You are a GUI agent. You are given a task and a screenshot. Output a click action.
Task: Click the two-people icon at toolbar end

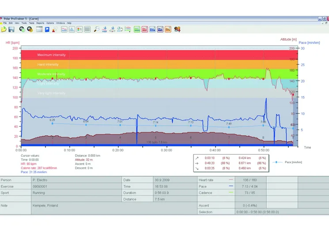(178, 29)
